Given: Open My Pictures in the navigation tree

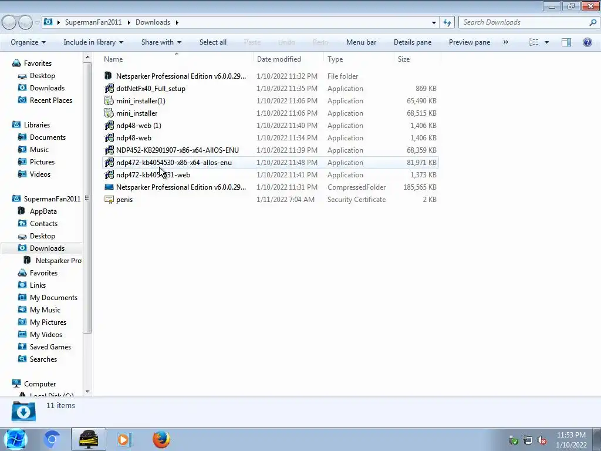Looking at the screenshot, I should (x=48, y=322).
